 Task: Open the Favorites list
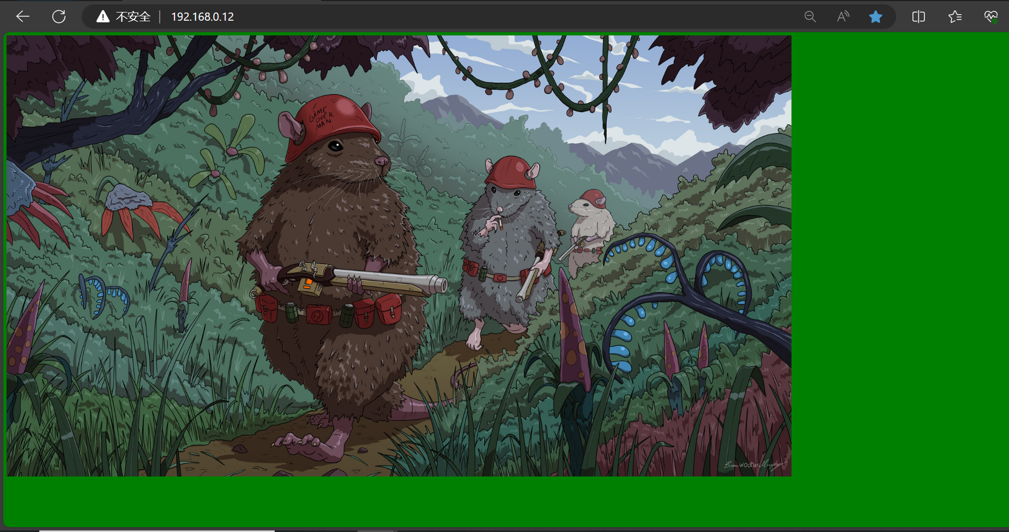[x=954, y=17]
